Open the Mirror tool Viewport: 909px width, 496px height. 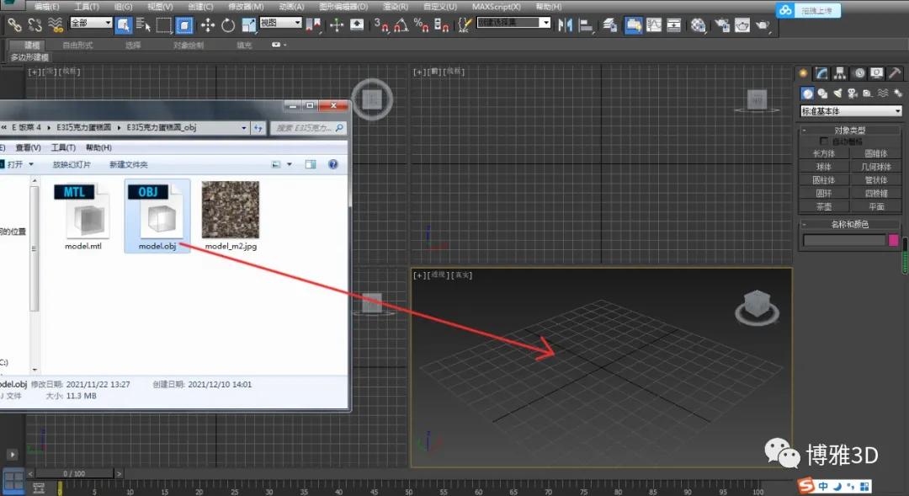[564, 25]
